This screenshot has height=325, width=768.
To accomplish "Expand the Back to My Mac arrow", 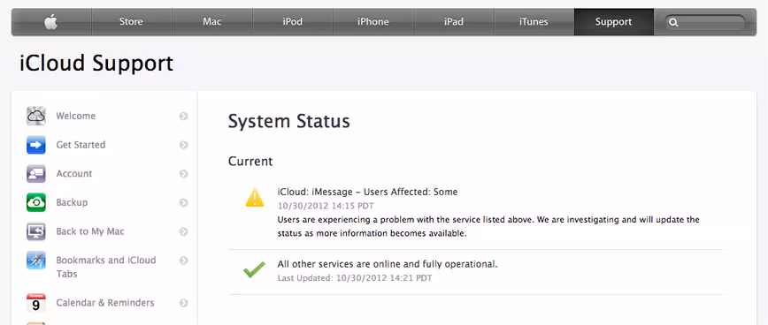I will pyautogui.click(x=184, y=231).
